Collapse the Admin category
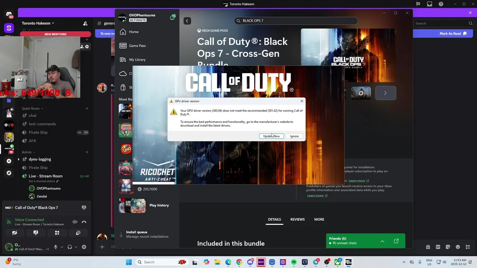This screenshot has height=268, width=477. tap(28, 152)
